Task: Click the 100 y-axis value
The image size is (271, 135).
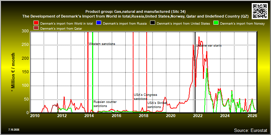Action: point(26,86)
